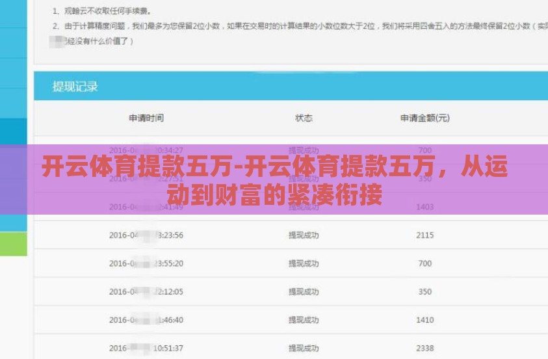Click the note line starting 由于计算精度问题
Viewport: 548px width, 359px height.
click(x=300, y=26)
